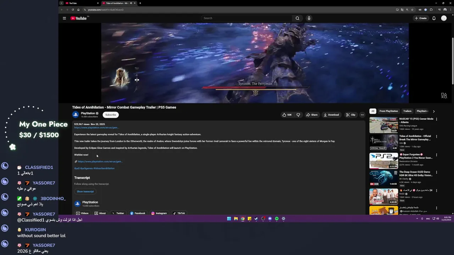Open File Explorer from taskbar
The image size is (454, 255).
(x=236, y=219)
